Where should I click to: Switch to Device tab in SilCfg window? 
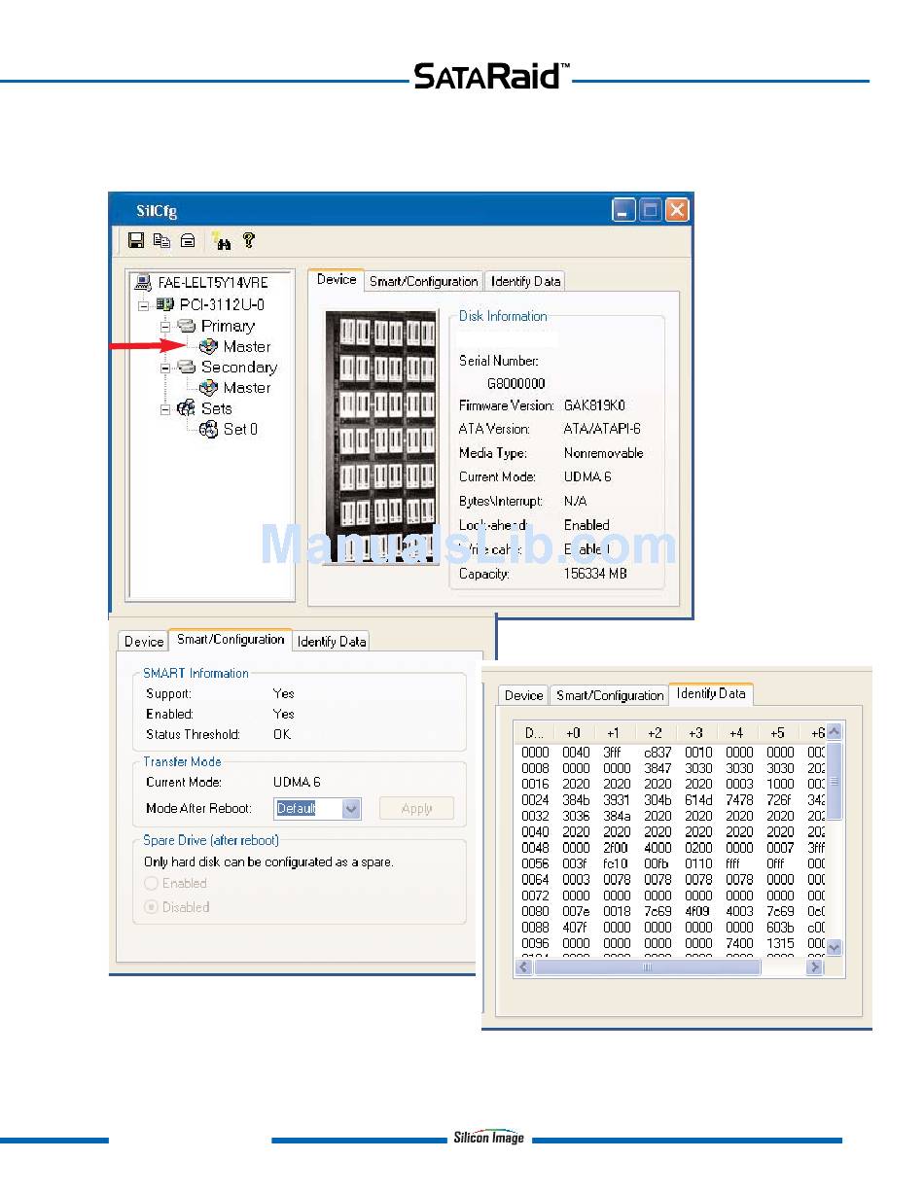[337, 280]
